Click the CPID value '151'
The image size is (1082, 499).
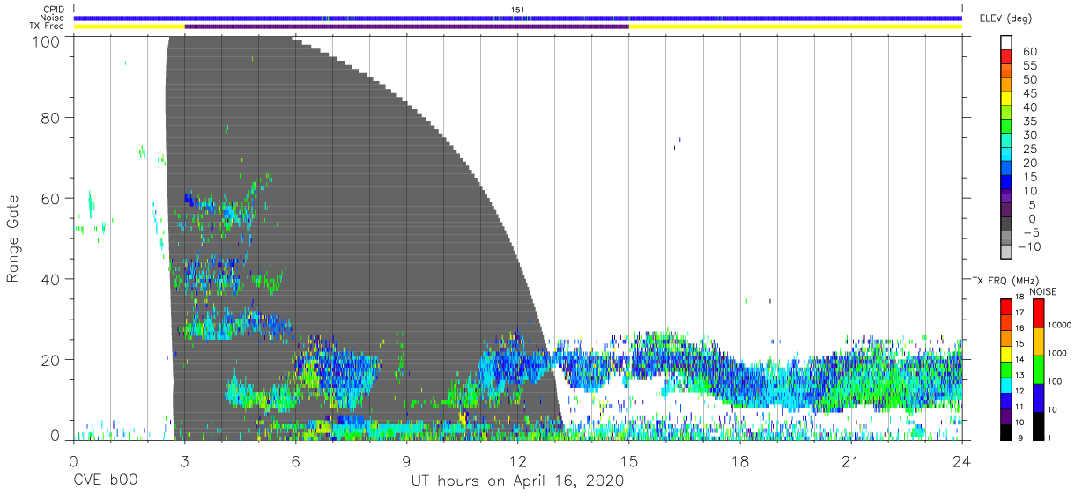(x=518, y=9)
